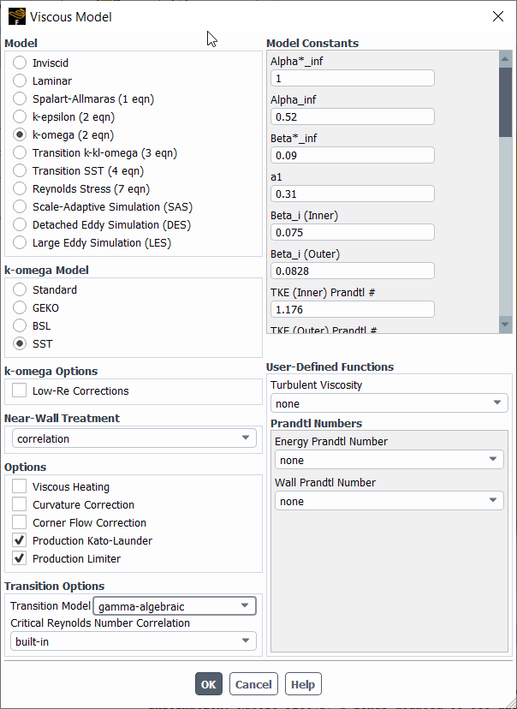Image resolution: width=517 pixels, height=709 pixels.
Task: Switch to BSL k-omega model
Action: (20, 325)
